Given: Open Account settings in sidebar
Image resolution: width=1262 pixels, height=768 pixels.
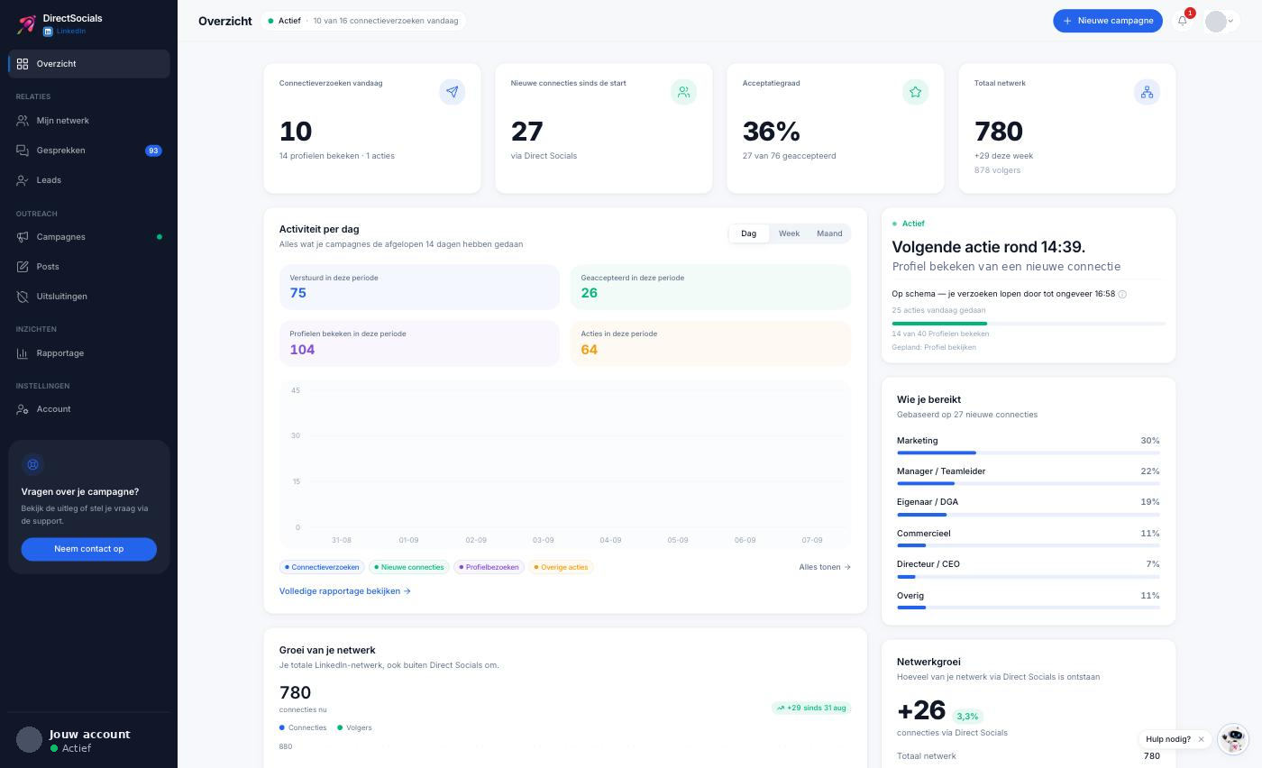Looking at the screenshot, I should coord(89,409).
